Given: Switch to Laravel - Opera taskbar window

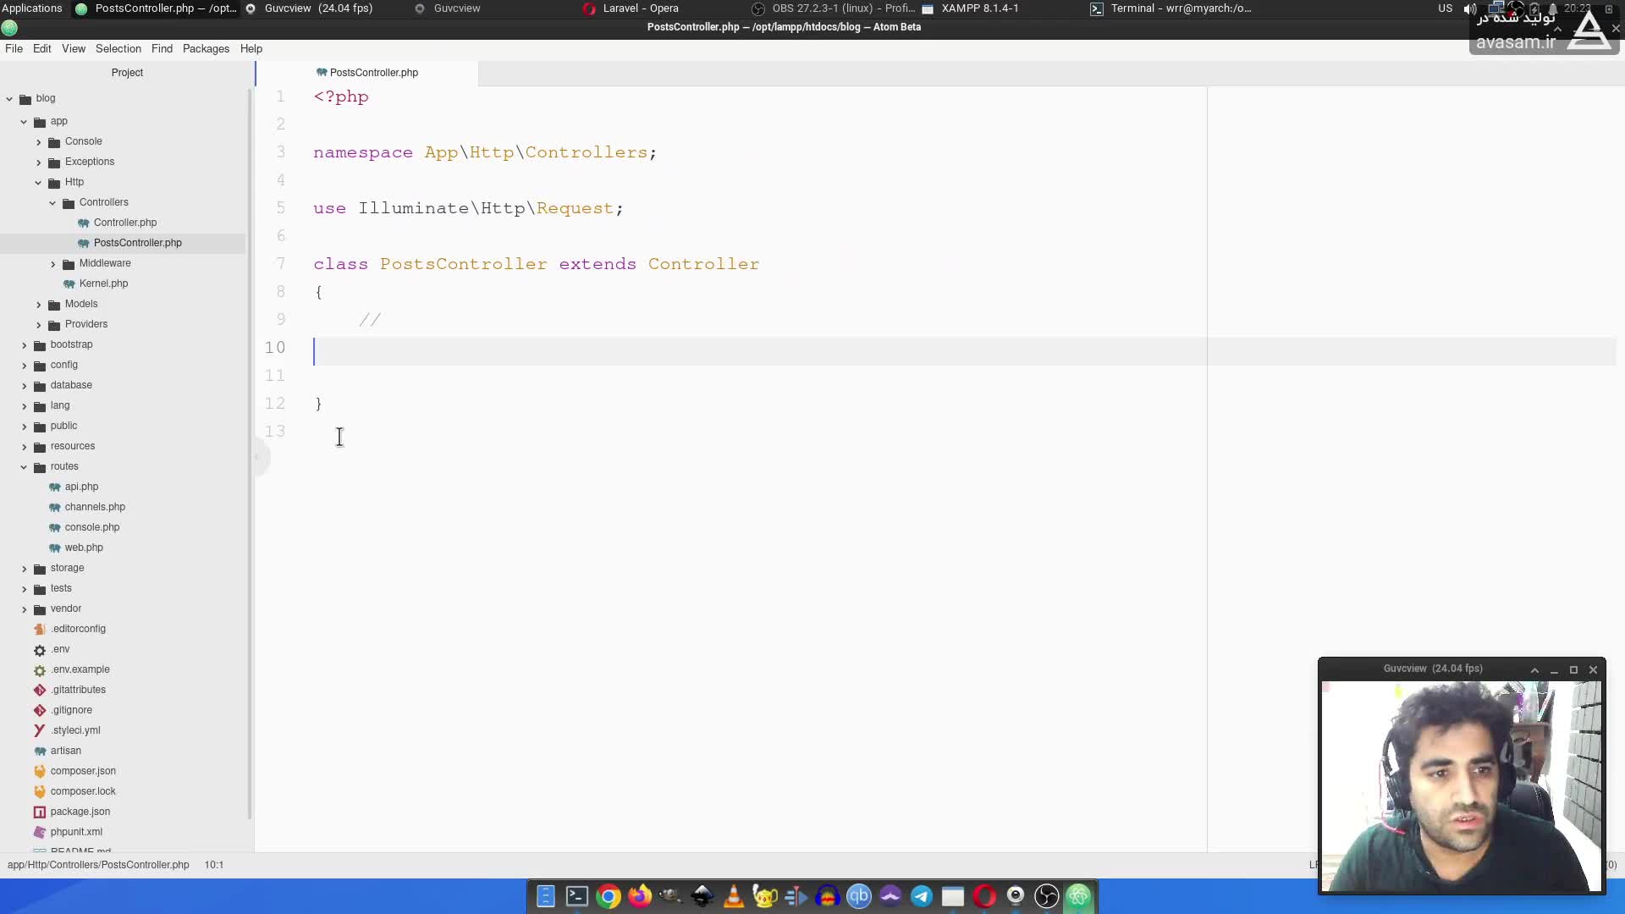Looking at the screenshot, I should (x=640, y=8).
